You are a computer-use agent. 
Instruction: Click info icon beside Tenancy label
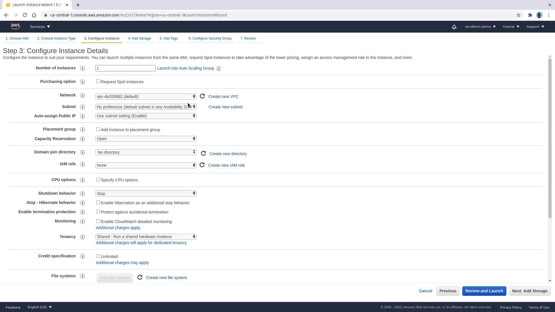82,237
